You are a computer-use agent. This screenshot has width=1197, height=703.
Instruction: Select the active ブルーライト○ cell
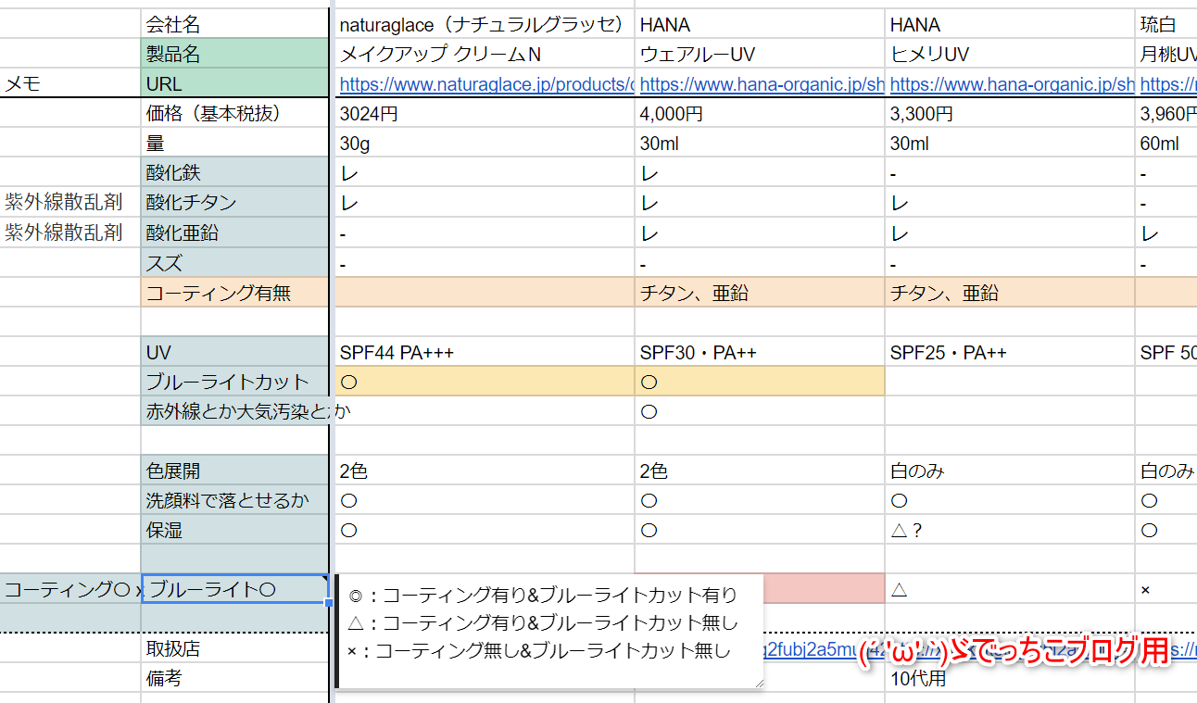pos(234,589)
